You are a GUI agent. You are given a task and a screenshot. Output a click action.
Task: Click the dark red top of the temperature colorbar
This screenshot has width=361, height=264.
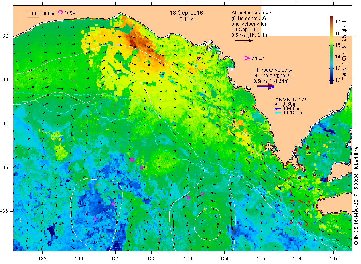pyautogui.click(x=331, y=18)
